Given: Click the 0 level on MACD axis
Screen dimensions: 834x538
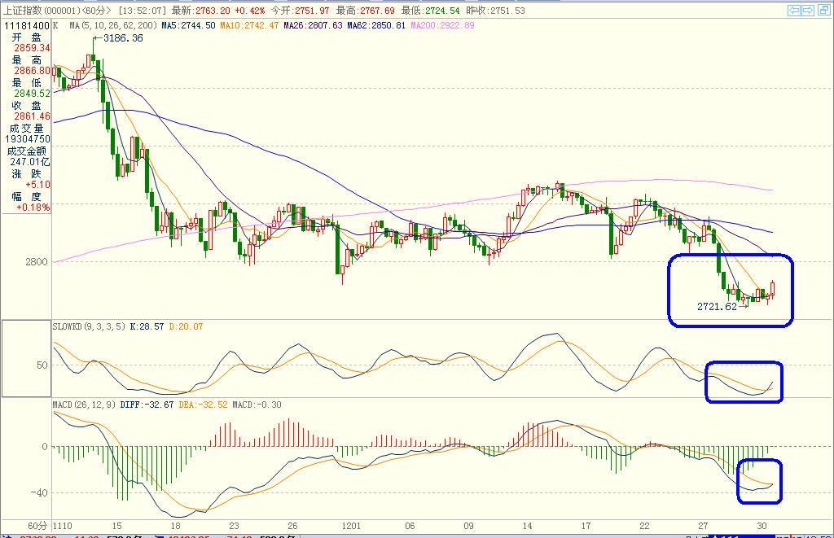Looking at the screenshot, I should [45, 447].
